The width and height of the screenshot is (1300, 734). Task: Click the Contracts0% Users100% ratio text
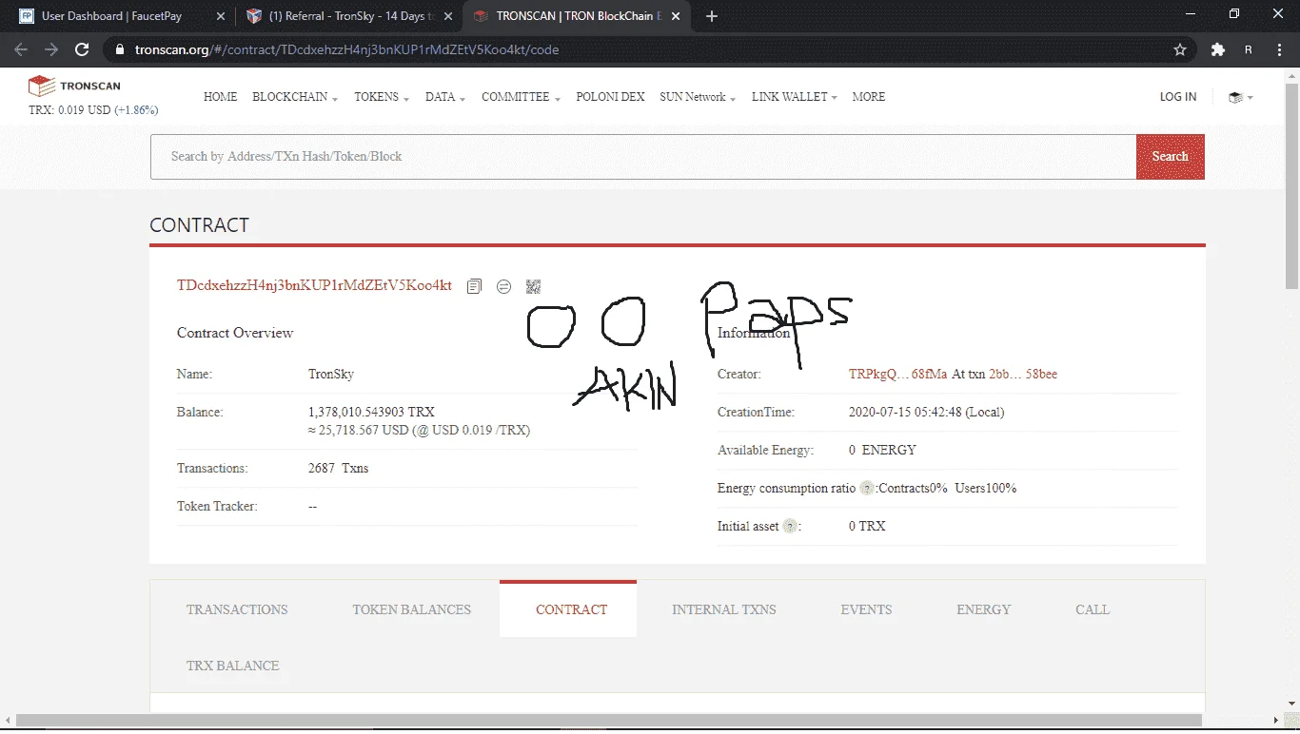tap(948, 488)
